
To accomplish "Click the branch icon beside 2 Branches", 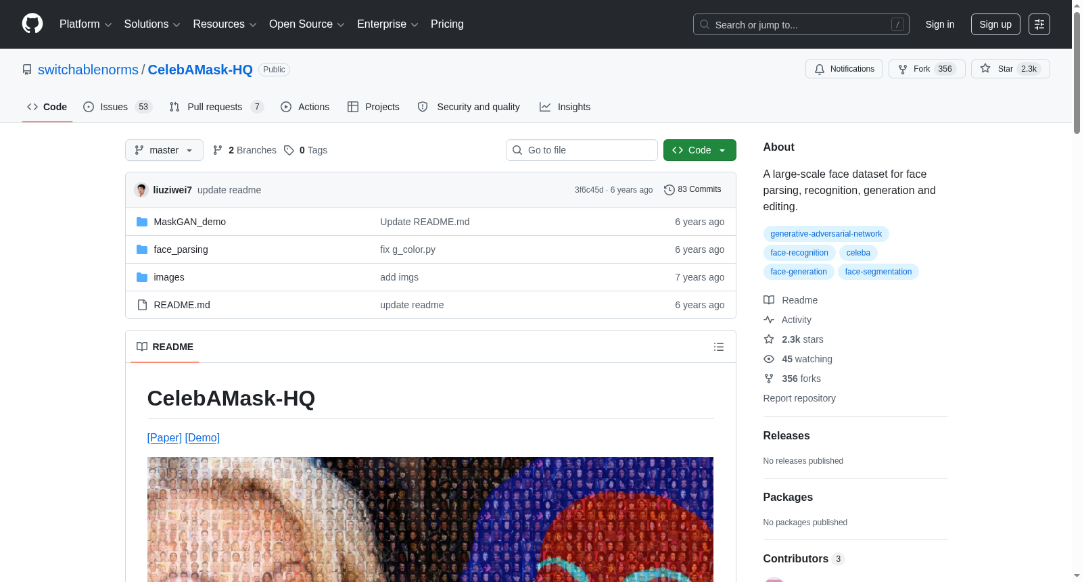I will pos(218,150).
